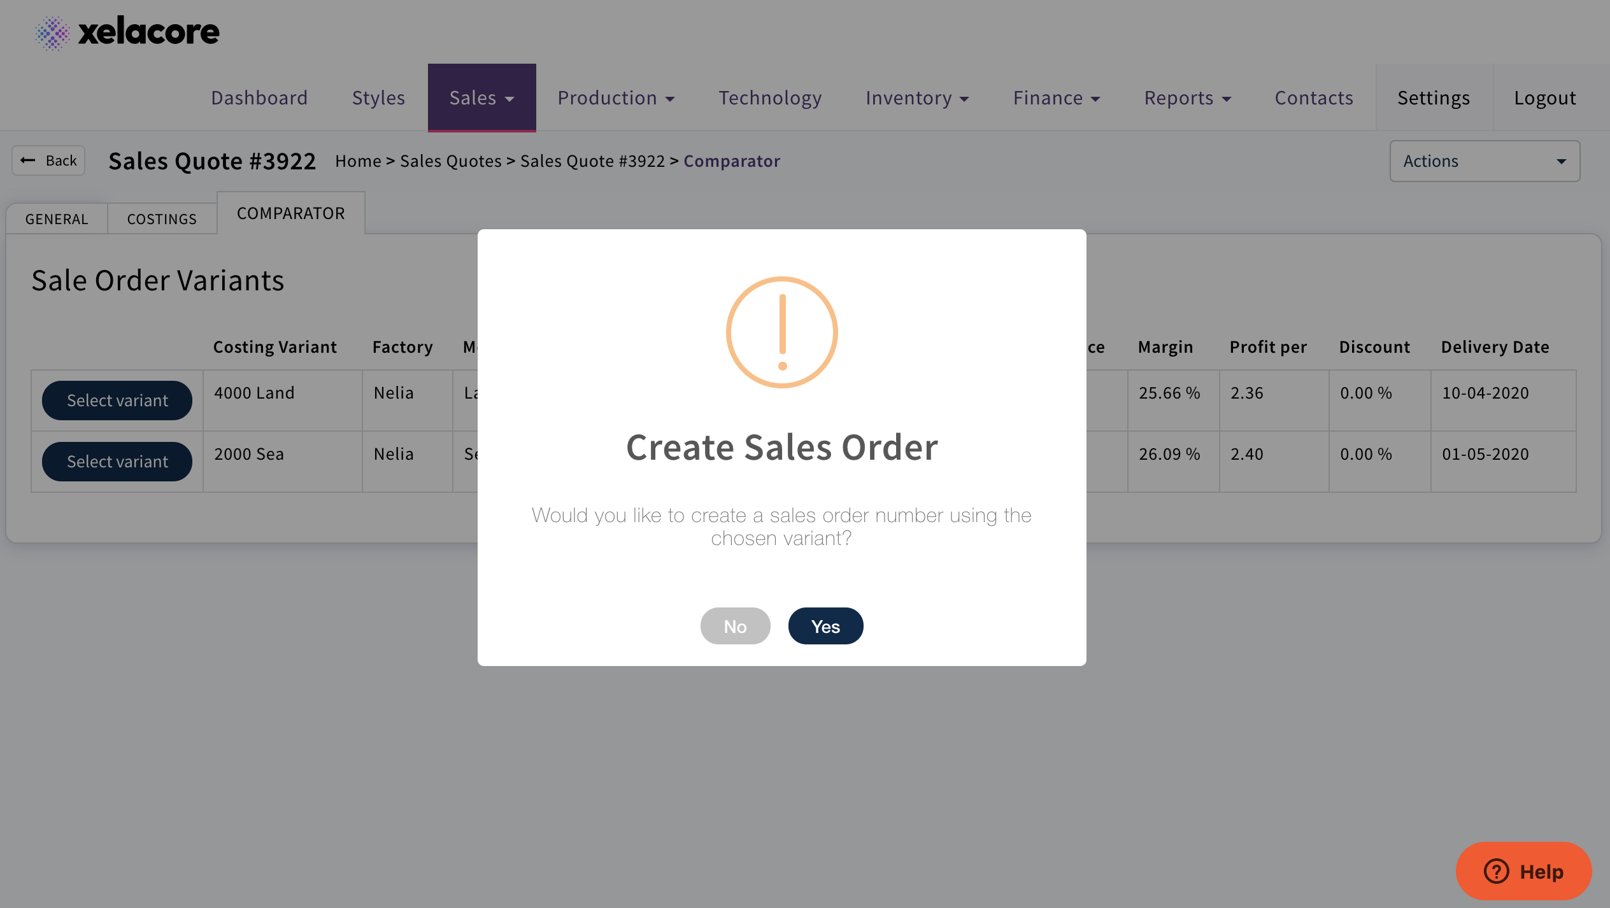The width and height of the screenshot is (1610, 908).
Task: Expand the Inventory menu
Action: coord(917,98)
